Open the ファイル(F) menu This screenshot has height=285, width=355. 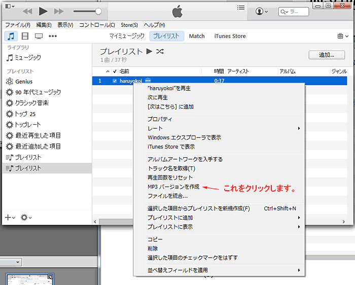click(18, 25)
